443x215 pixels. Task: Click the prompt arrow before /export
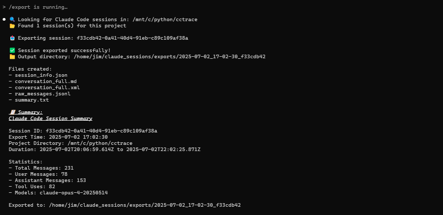[4, 7]
